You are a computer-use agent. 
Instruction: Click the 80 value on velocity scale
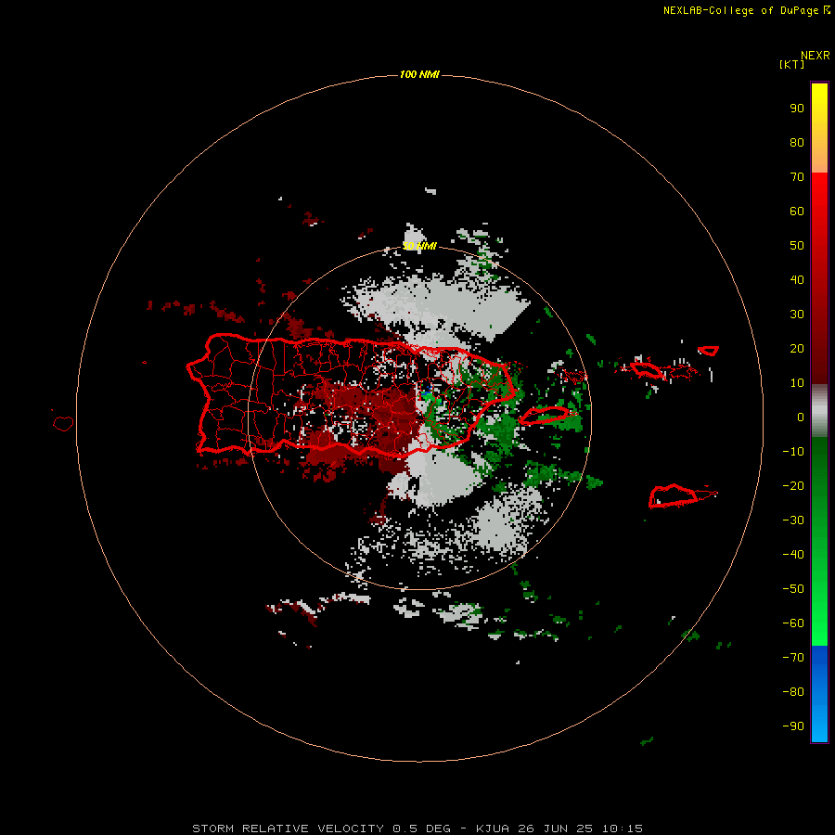pos(797,143)
